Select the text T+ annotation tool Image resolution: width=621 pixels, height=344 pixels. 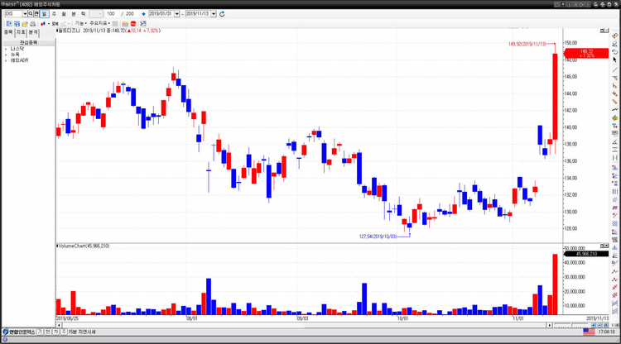point(614,126)
